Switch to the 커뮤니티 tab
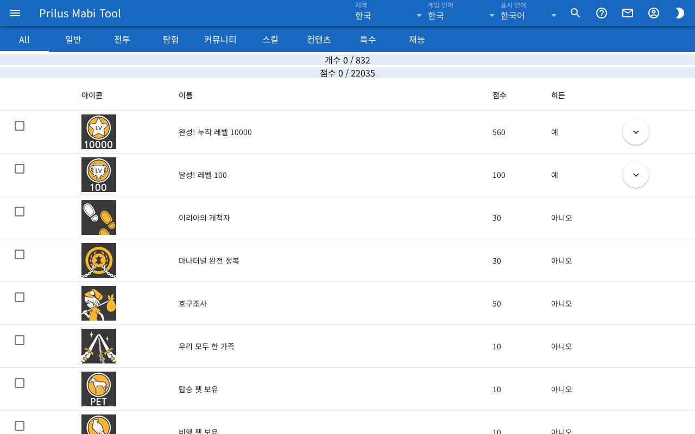 (220, 39)
